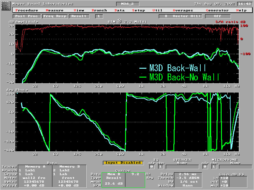Image resolution: width=254 pixels, height=190 pixels.
Task: Click the Delay 2.56 ms value
Action: [x=188, y=174]
